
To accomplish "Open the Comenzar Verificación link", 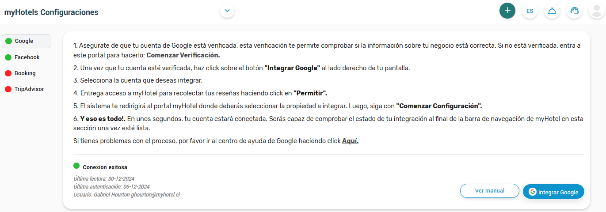I will (183, 55).
